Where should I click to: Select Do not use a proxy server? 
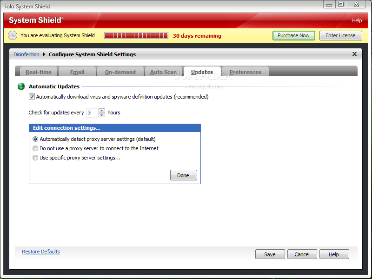pos(35,148)
